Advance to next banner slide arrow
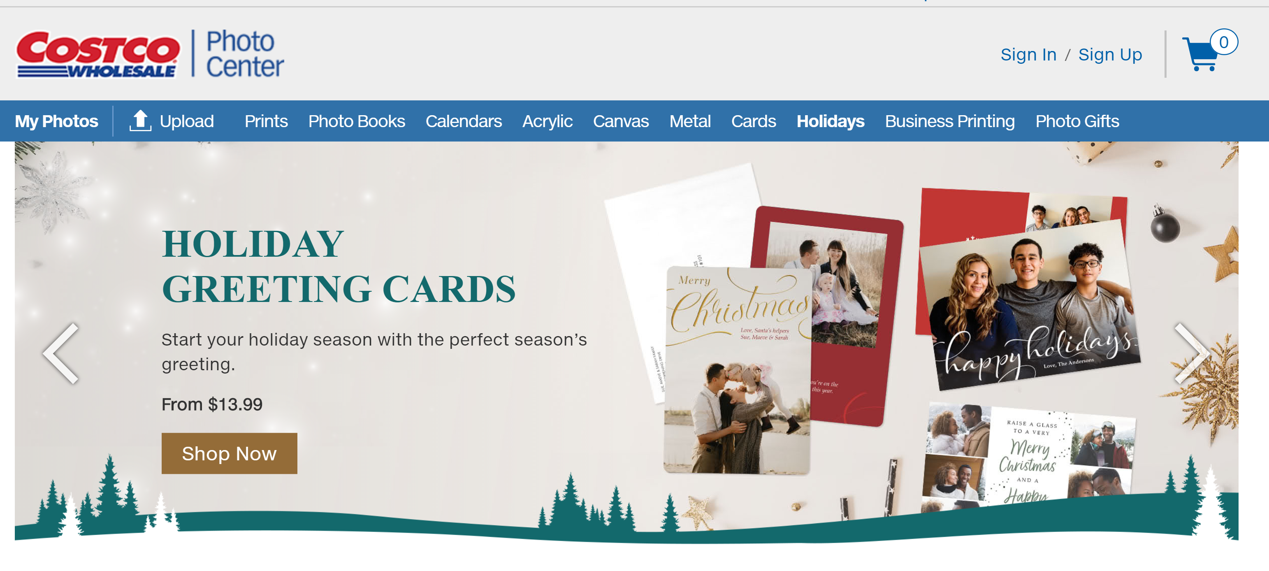Screen dimensions: 1269x571 tap(1192, 353)
